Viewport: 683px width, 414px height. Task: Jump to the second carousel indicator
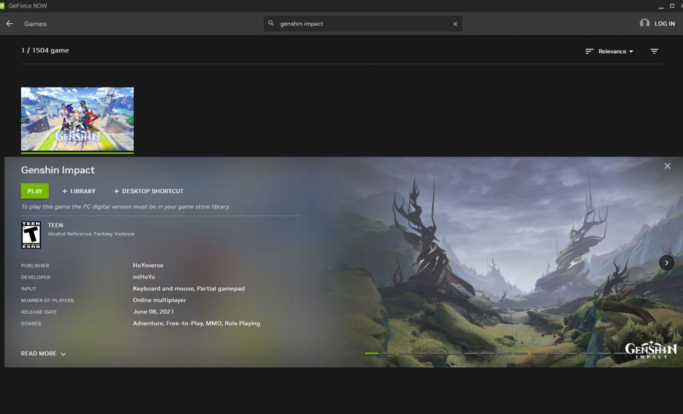[x=388, y=353]
